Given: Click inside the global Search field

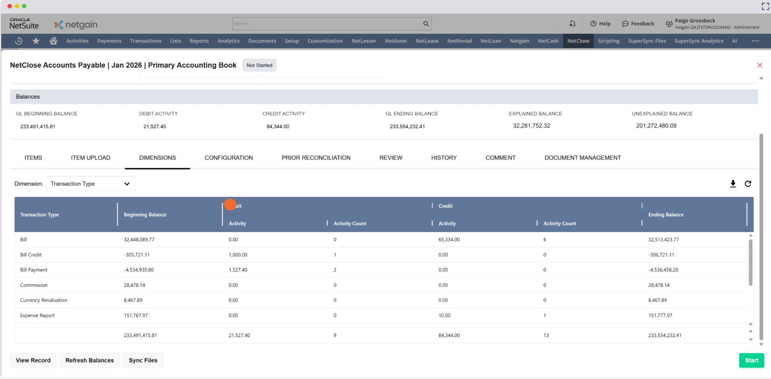Looking at the screenshot, I should coord(326,24).
